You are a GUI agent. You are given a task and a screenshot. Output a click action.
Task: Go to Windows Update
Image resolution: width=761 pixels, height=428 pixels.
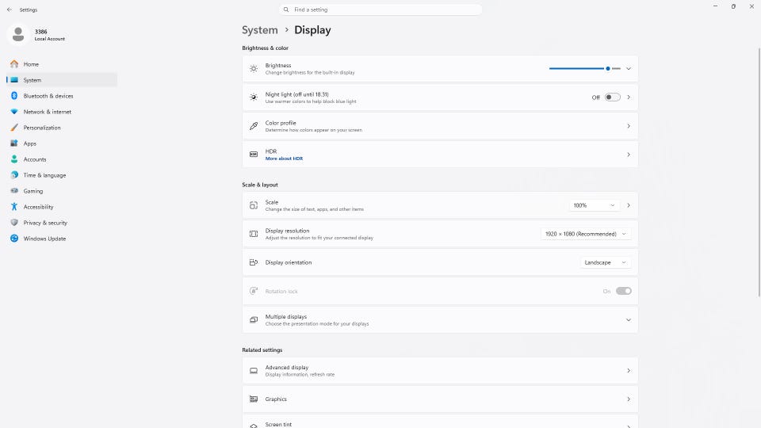point(62,239)
